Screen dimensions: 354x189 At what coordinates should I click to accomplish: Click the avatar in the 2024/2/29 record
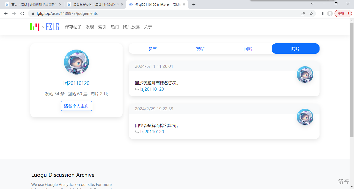305,117
